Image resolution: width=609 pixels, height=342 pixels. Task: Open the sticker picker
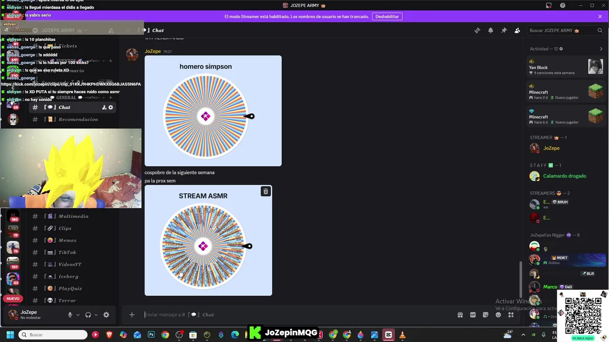(486, 314)
